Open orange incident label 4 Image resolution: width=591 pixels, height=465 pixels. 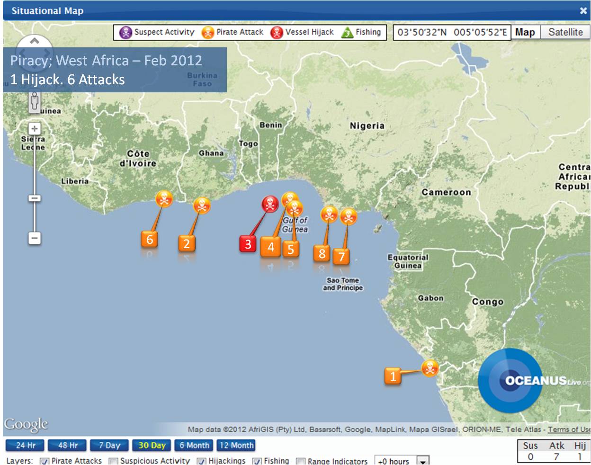(270, 246)
